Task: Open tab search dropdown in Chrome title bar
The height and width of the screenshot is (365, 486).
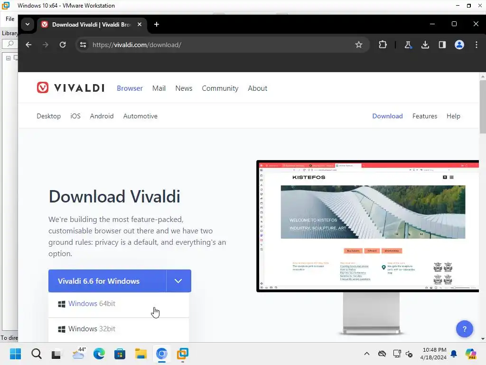Action: point(28,24)
